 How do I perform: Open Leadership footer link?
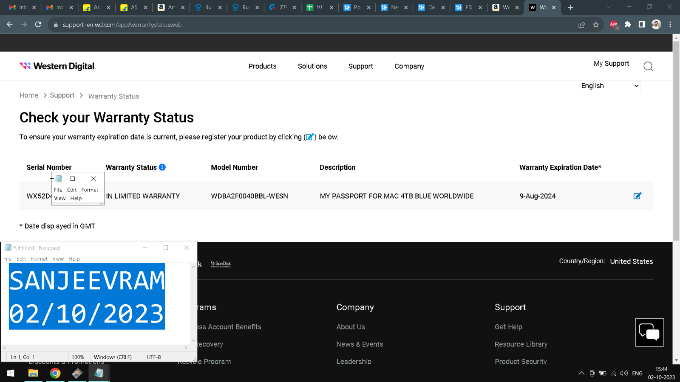(354, 361)
